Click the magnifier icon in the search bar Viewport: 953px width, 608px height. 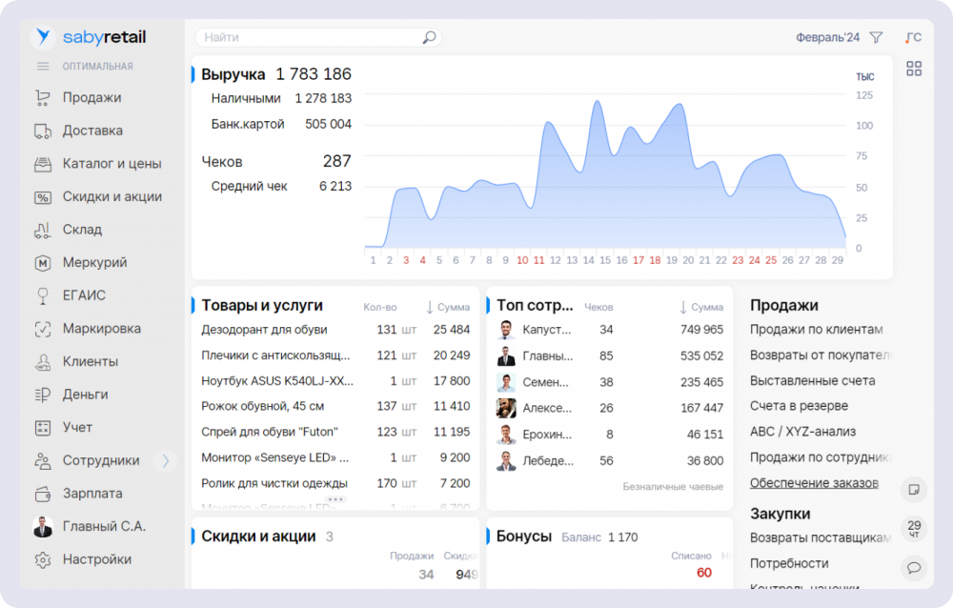click(x=429, y=38)
